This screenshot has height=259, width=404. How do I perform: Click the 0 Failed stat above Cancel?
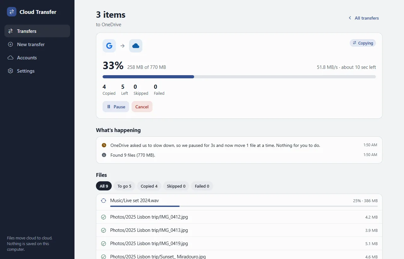click(x=159, y=90)
